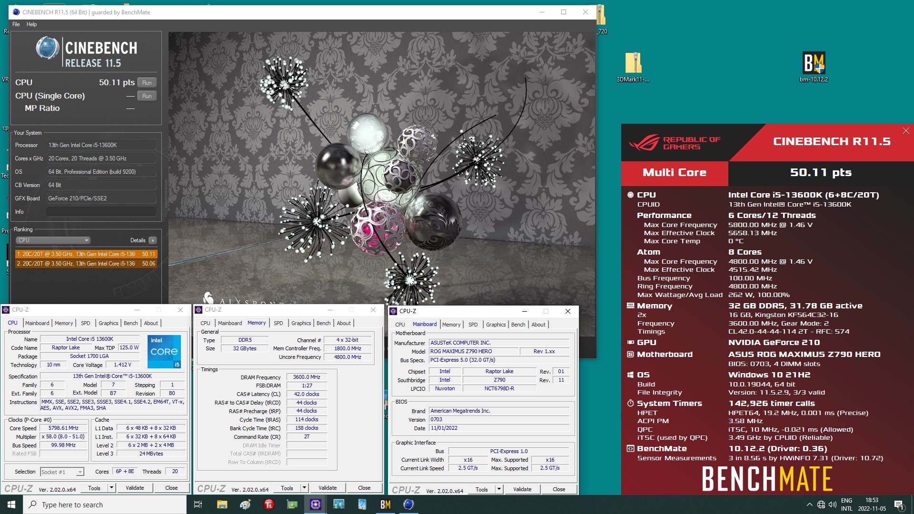Image resolution: width=914 pixels, height=514 pixels.
Task: Click the Cinebench Info input field
Action: tap(101, 212)
